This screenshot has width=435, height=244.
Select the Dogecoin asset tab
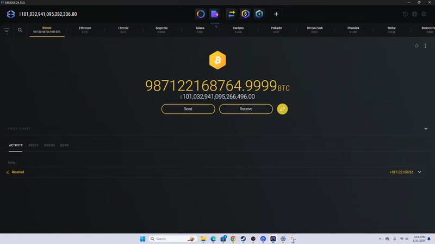coord(161,30)
